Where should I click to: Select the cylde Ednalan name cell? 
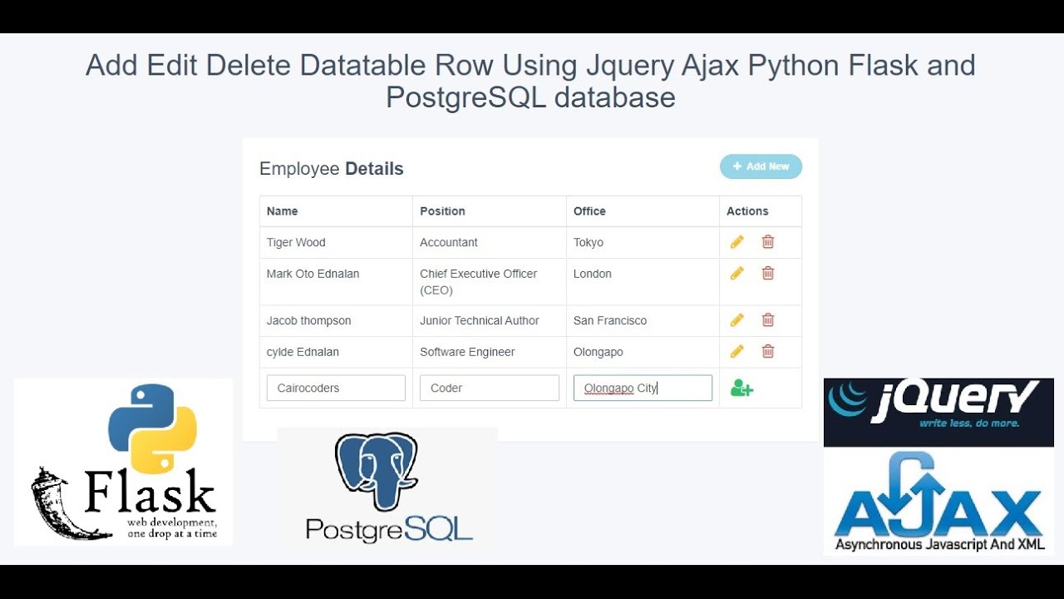(x=336, y=352)
